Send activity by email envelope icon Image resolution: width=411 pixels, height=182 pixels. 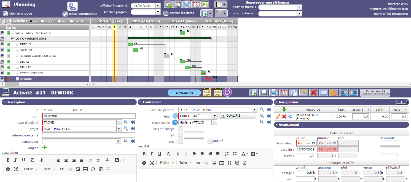[x=324, y=93]
